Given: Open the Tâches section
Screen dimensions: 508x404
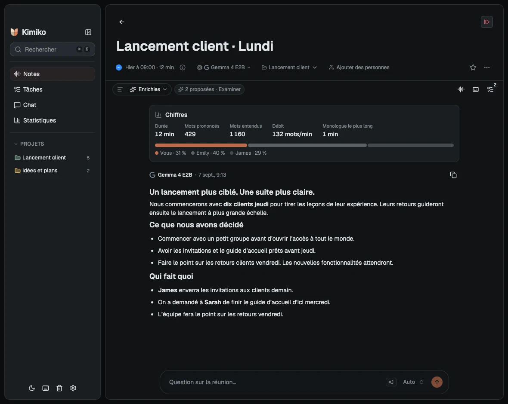Looking at the screenshot, I should 53,89.
